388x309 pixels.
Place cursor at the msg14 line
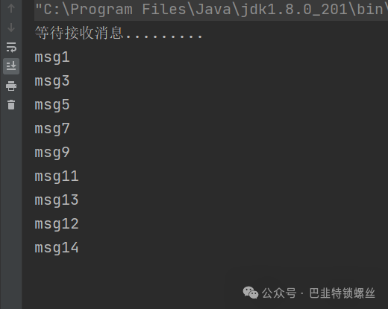point(57,248)
